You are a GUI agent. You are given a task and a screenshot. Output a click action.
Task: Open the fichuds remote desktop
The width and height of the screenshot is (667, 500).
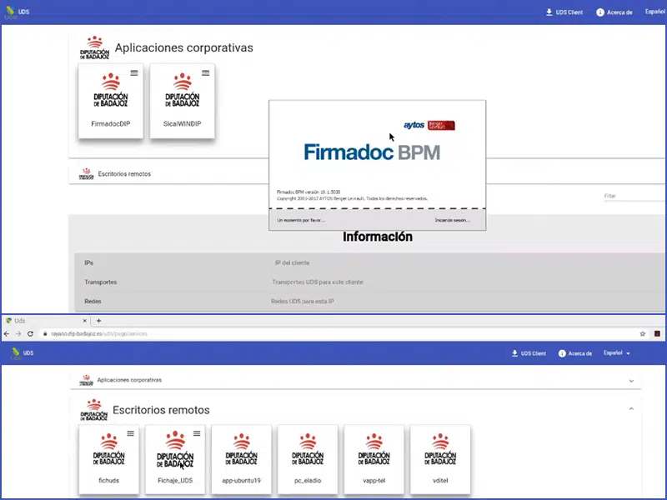tap(110, 458)
